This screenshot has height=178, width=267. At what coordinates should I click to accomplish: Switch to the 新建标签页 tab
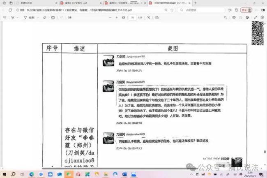18,2
